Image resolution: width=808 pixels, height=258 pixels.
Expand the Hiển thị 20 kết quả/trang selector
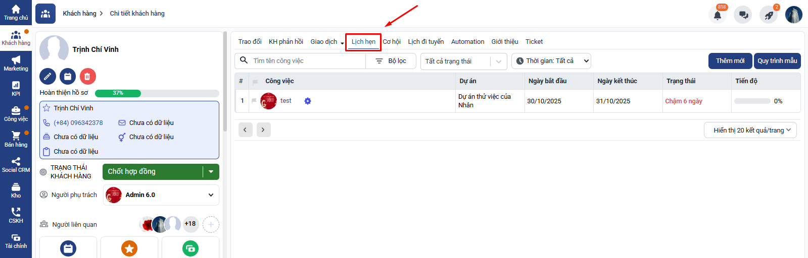pos(750,130)
